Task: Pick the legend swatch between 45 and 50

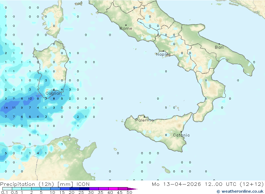Action: coord(123,189)
